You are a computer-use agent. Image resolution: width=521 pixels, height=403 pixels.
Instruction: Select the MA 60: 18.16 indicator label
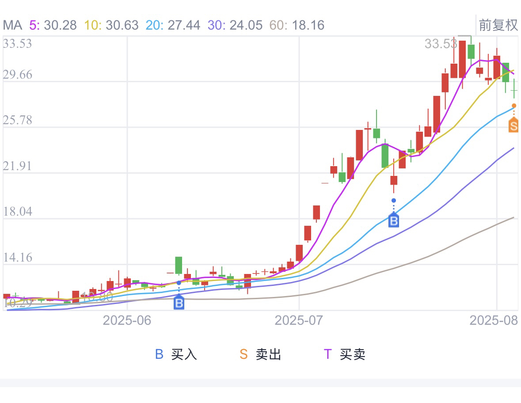297,25
